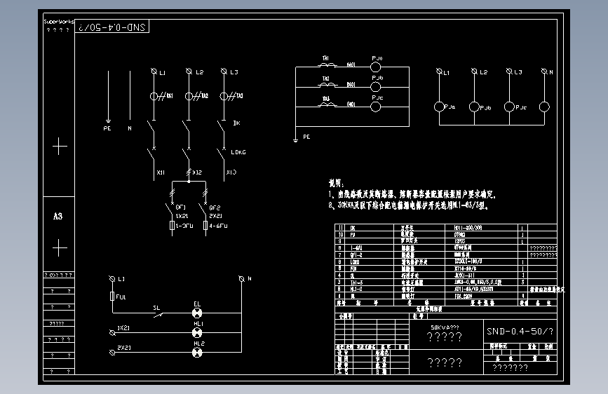Select the 说明: notes heading
The image size is (608, 394).
click(x=336, y=183)
